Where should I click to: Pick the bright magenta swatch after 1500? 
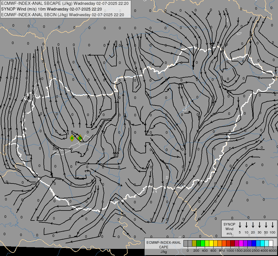coord(241,243)
